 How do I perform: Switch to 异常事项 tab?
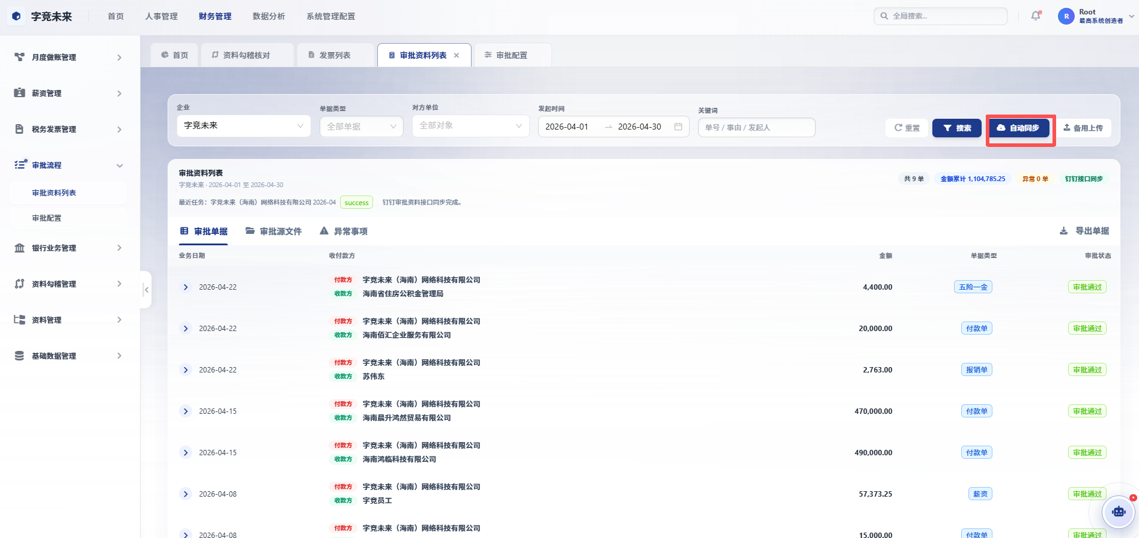pos(343,232)
